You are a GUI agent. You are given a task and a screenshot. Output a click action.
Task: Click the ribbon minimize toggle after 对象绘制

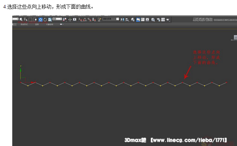[61, 24]
